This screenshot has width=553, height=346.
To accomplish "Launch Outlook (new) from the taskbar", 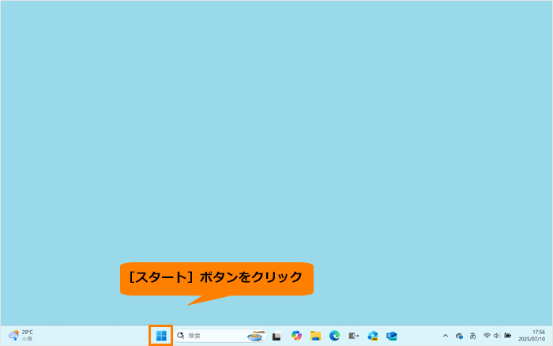I will (392, 336).
